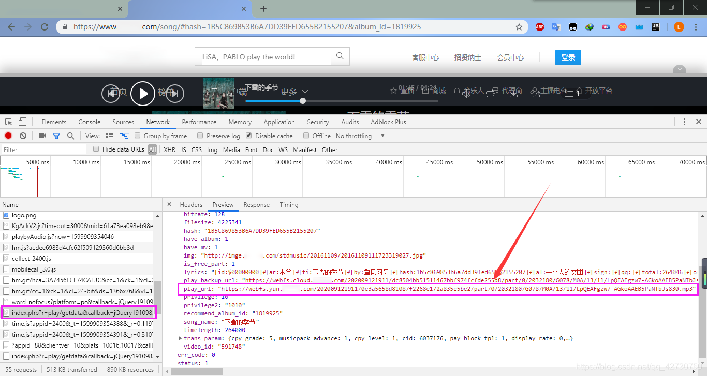Filter requests by Media type
707x376 pixels.
(231, 149)
